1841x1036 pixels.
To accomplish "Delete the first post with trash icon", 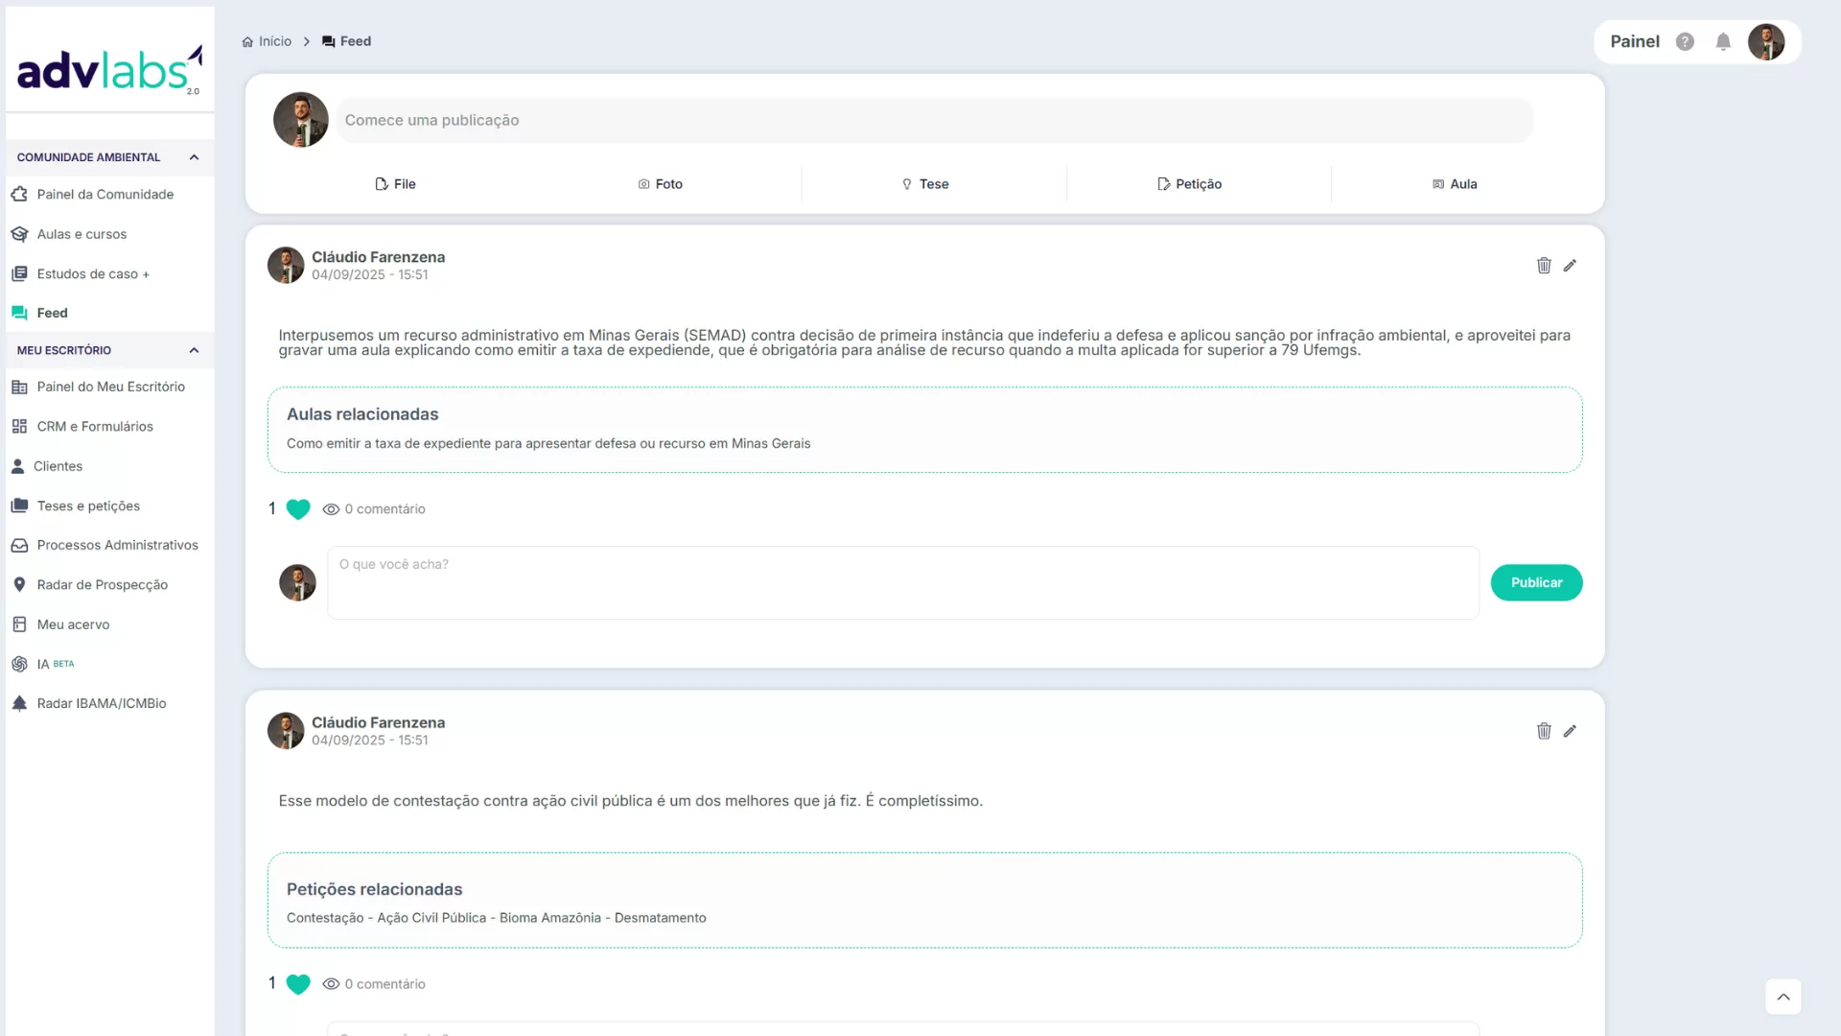I will coord(1544,266).
